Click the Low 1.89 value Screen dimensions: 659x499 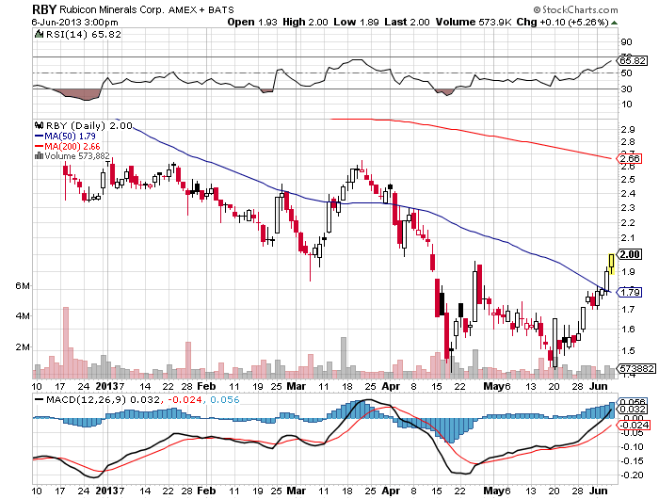tap(356, 22)
